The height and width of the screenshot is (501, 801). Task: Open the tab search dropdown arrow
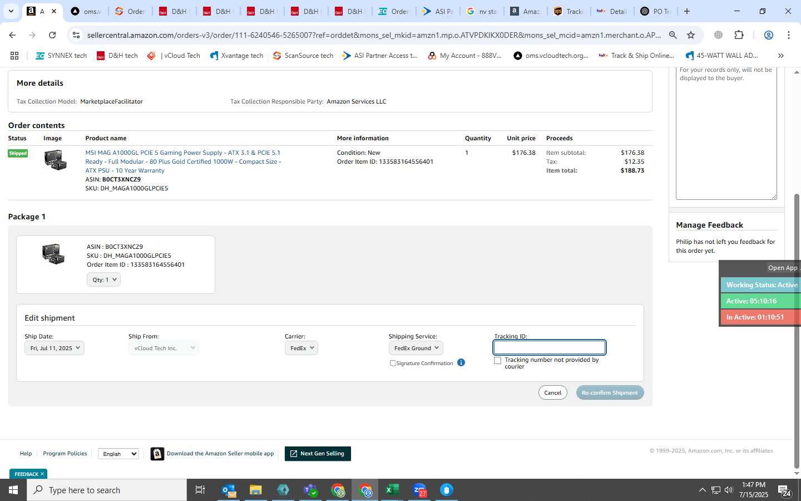click(x=11, y=11)
